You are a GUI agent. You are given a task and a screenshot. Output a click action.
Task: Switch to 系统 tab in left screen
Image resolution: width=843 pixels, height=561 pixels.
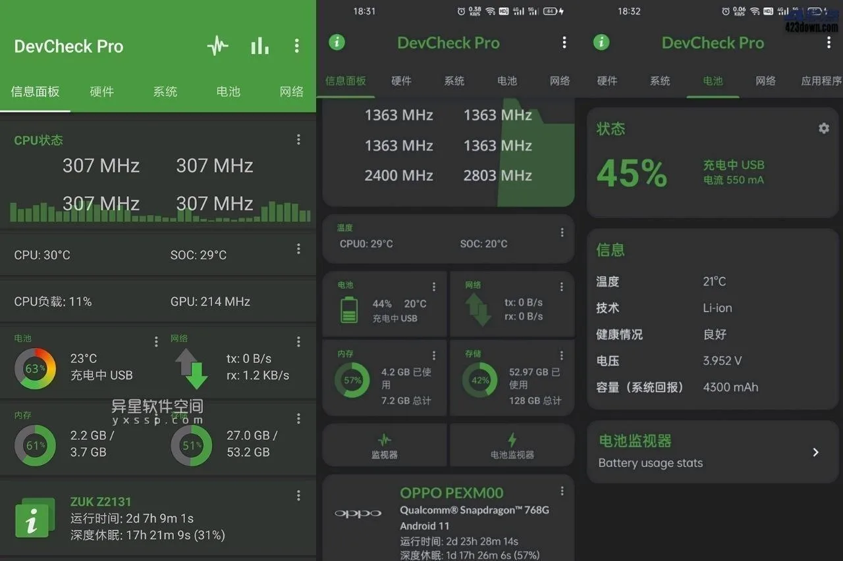165,91
